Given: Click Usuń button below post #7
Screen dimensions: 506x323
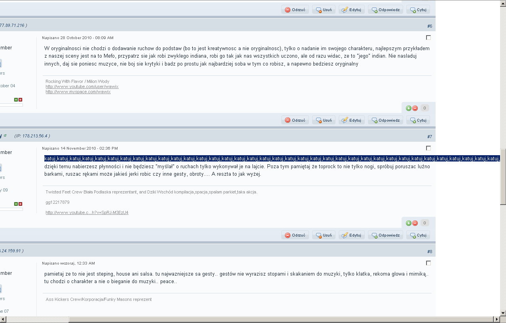Looking at the screenshot, I should [x=324, y=235].
